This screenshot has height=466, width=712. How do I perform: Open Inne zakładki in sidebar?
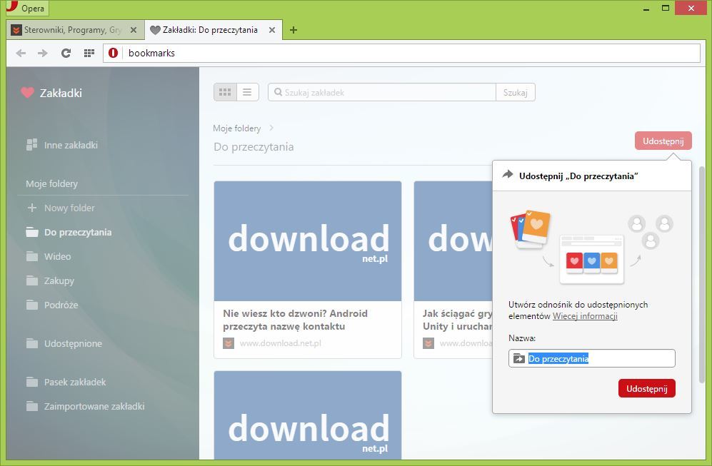pyautogui.click(x=71, y=145)
